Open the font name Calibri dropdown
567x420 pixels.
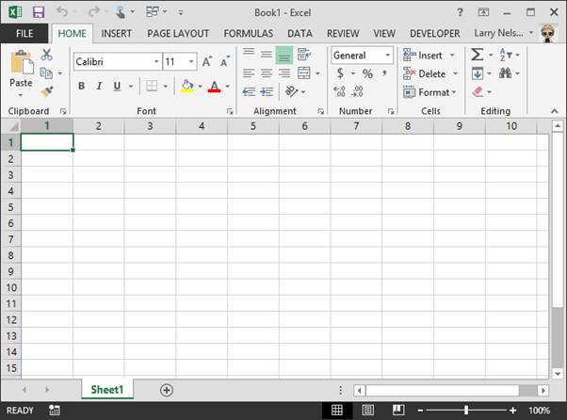156,61
